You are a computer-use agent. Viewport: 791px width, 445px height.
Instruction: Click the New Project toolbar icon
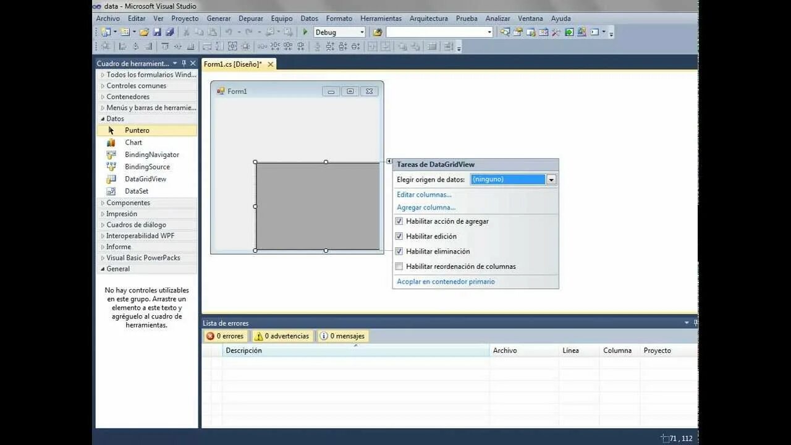tap(106, 32)
